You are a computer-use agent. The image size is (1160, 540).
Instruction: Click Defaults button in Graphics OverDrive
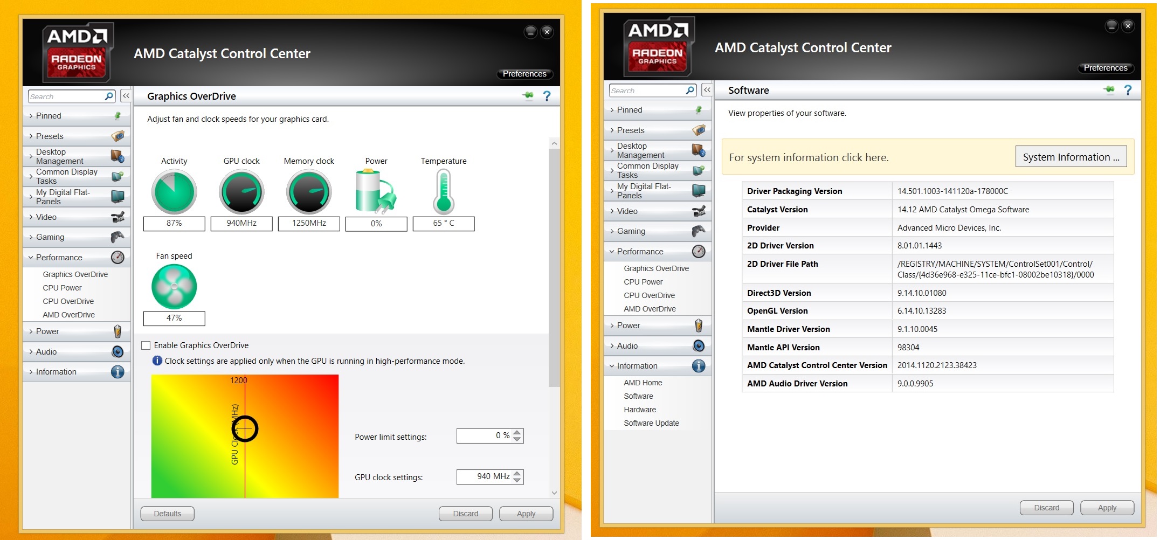pos(168,514)
